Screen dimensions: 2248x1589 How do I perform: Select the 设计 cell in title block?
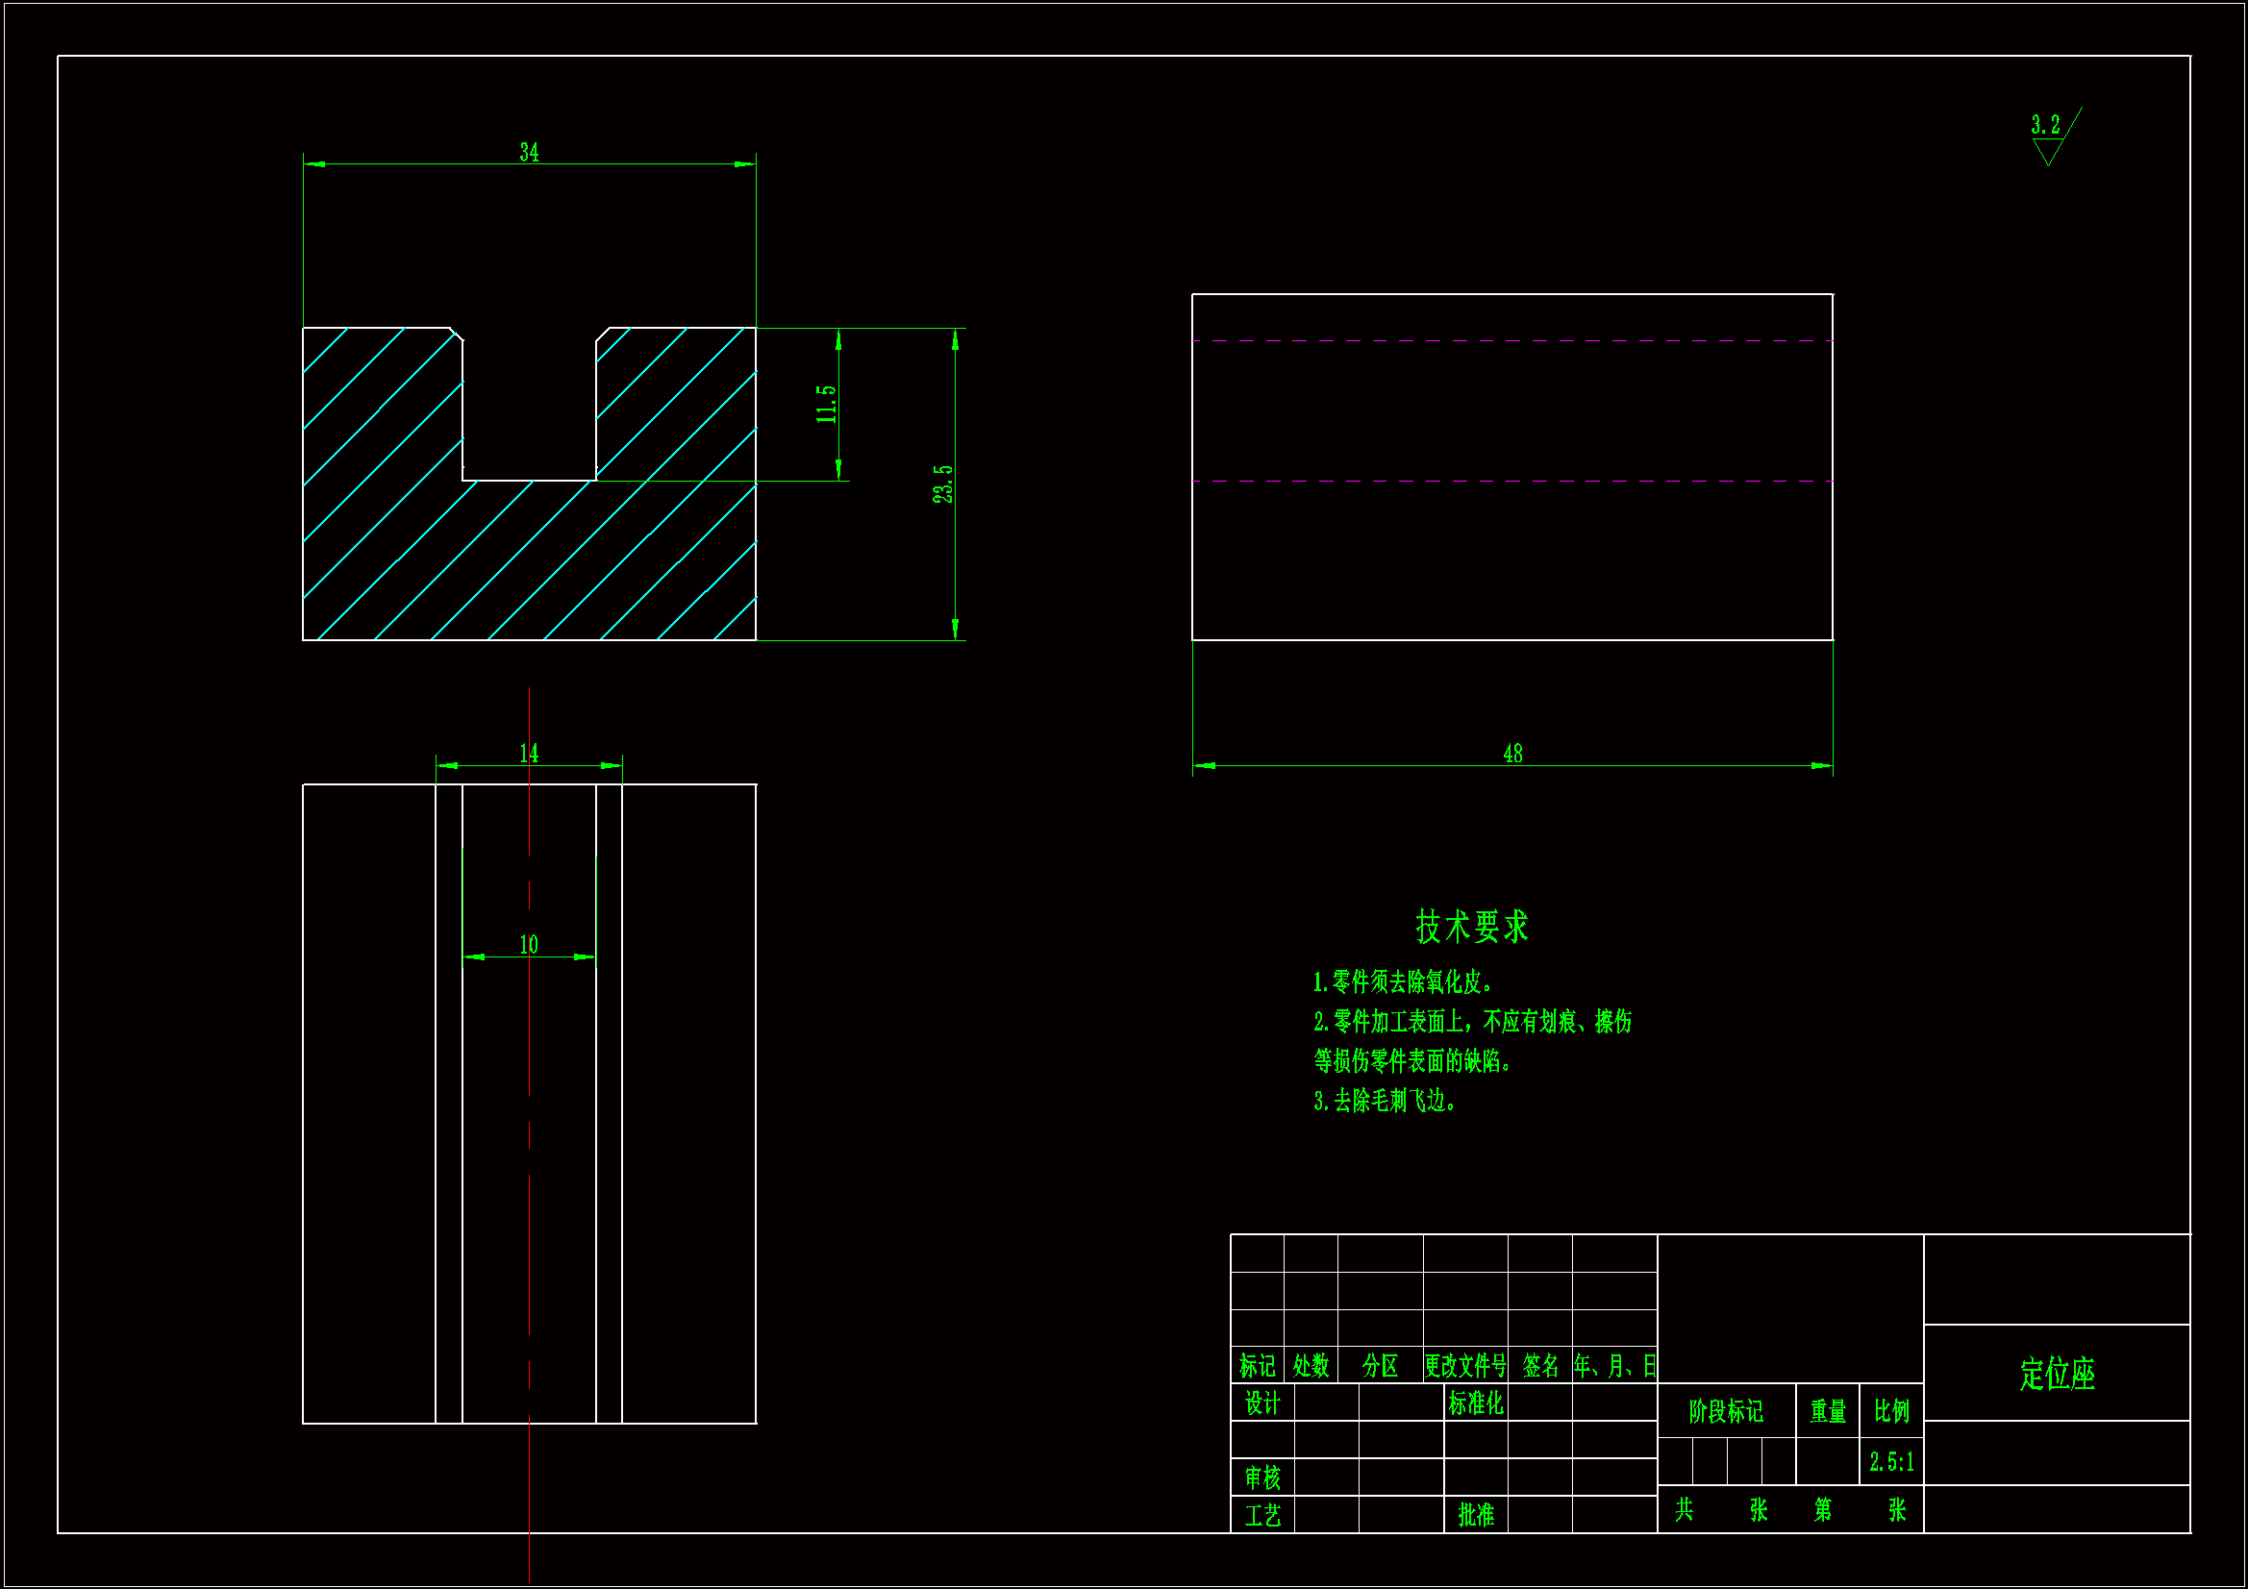click(x=1262, y=1403)
